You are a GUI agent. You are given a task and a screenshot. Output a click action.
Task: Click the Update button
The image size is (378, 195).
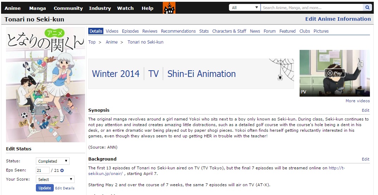click(45, 188)
